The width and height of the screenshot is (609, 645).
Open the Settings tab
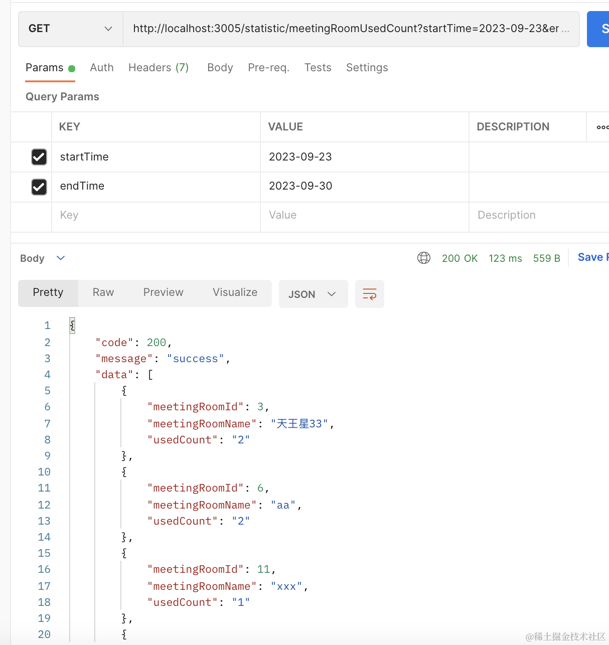tap(367, 68)
